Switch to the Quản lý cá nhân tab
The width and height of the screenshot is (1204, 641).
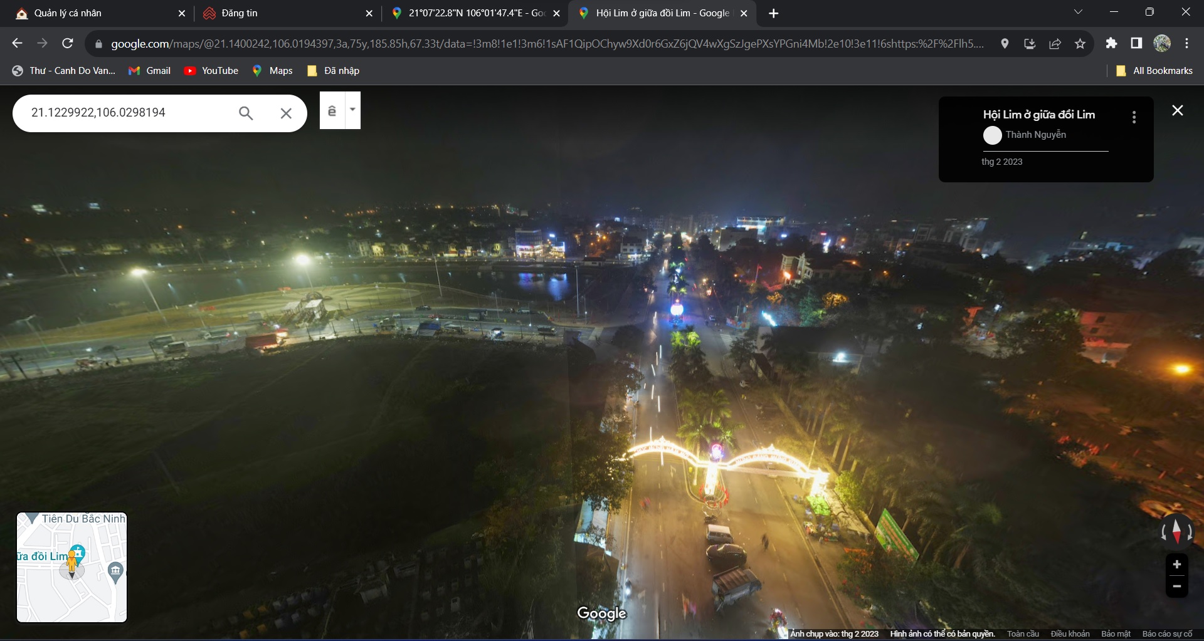(x=94, y=13)
